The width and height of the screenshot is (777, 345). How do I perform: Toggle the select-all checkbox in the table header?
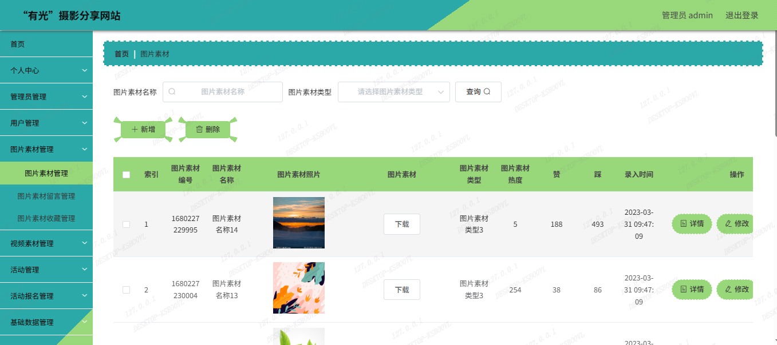click(x=127, y=175)
